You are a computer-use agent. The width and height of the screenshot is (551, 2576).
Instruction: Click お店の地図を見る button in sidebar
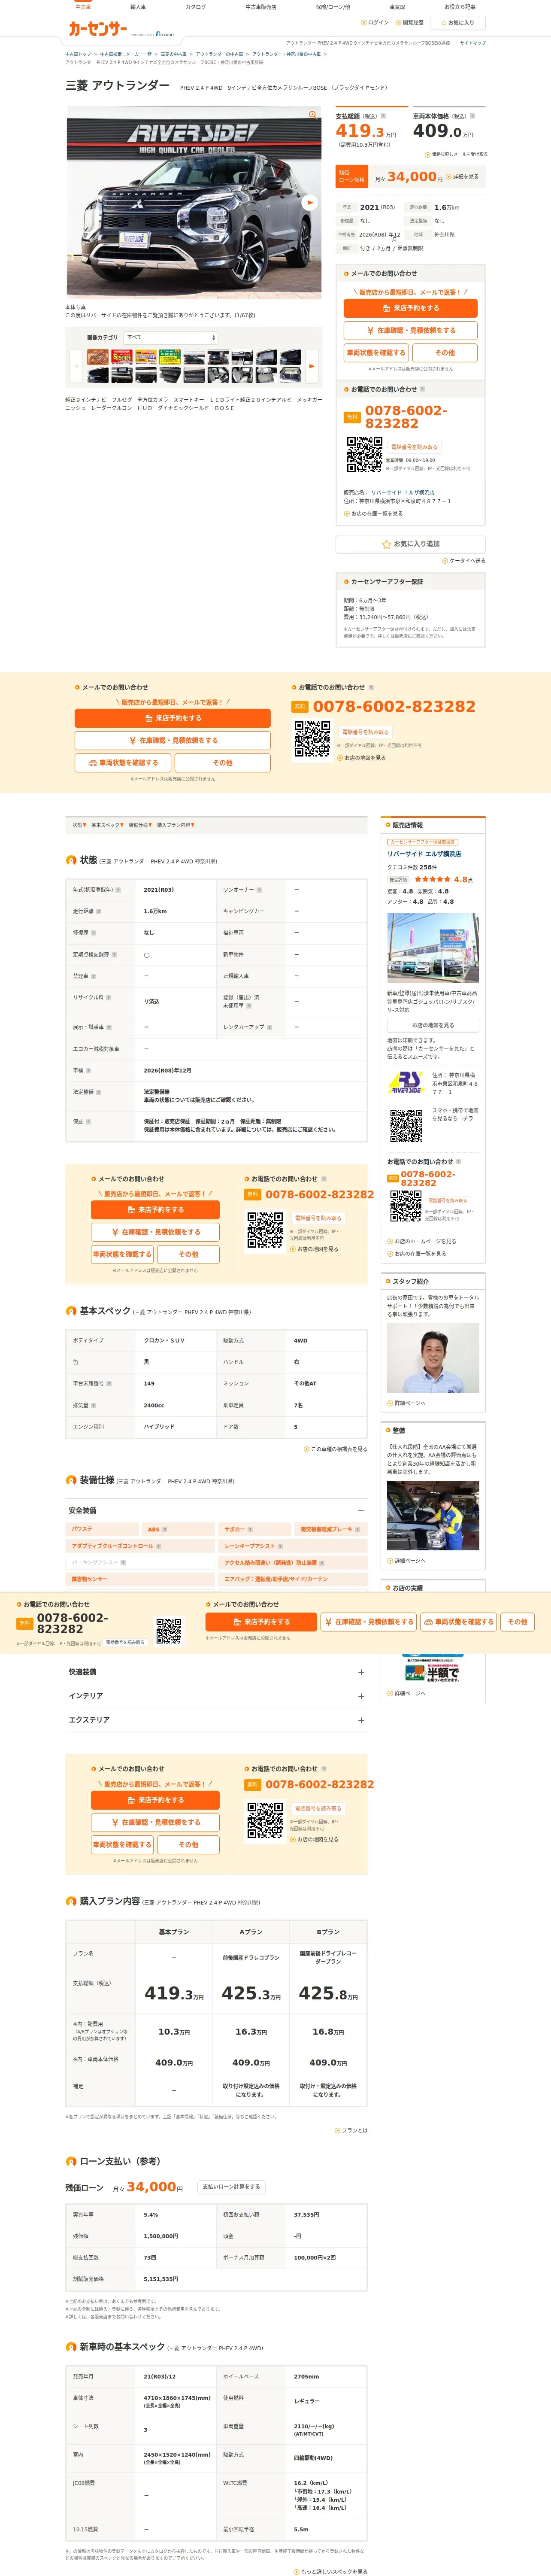433,1025
